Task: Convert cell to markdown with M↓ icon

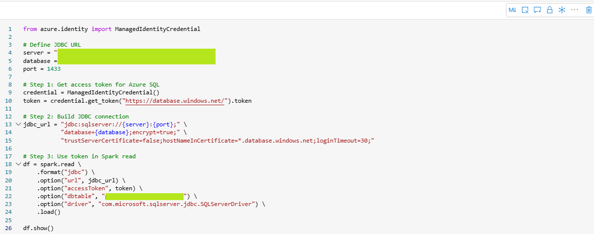Action: 512,10
